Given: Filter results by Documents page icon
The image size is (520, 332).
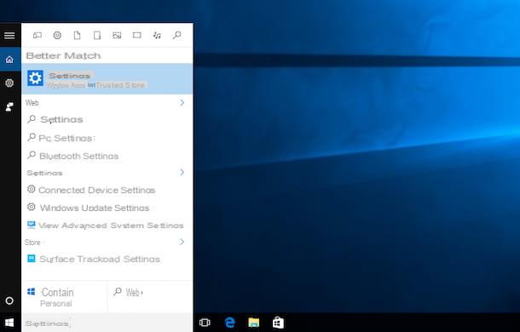Looking at the screenshot, I should click(77, 35).
